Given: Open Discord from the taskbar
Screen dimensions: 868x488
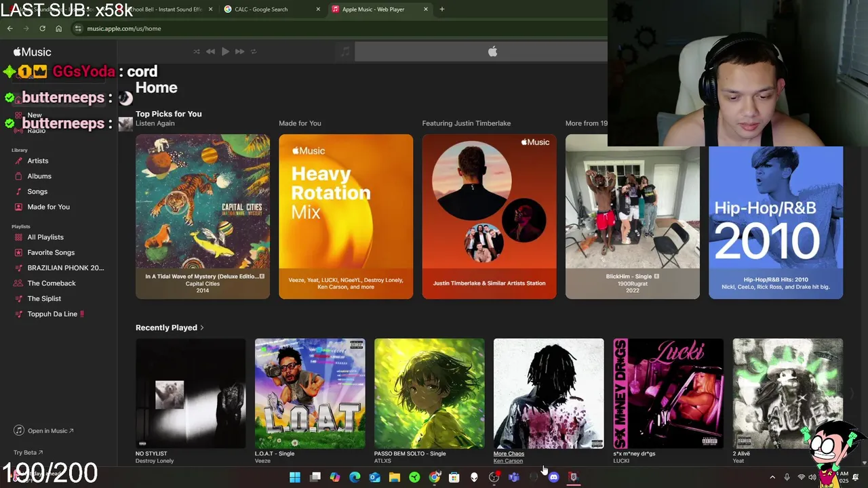Looking at the screenshot, I should click(x=553, y=477).
